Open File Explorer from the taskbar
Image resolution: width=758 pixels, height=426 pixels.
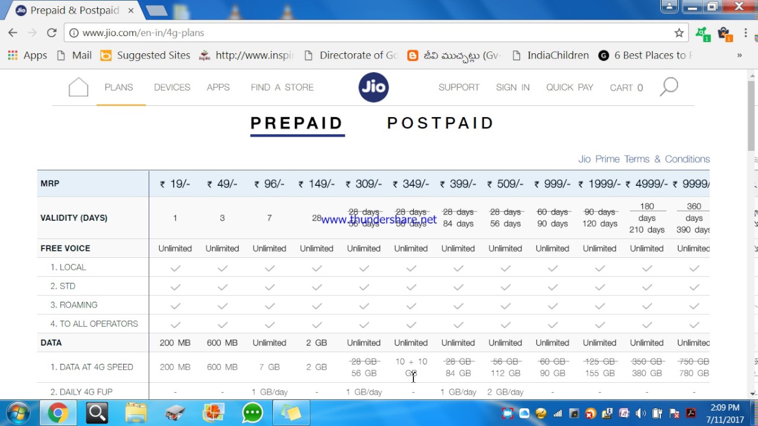point(136,413)
